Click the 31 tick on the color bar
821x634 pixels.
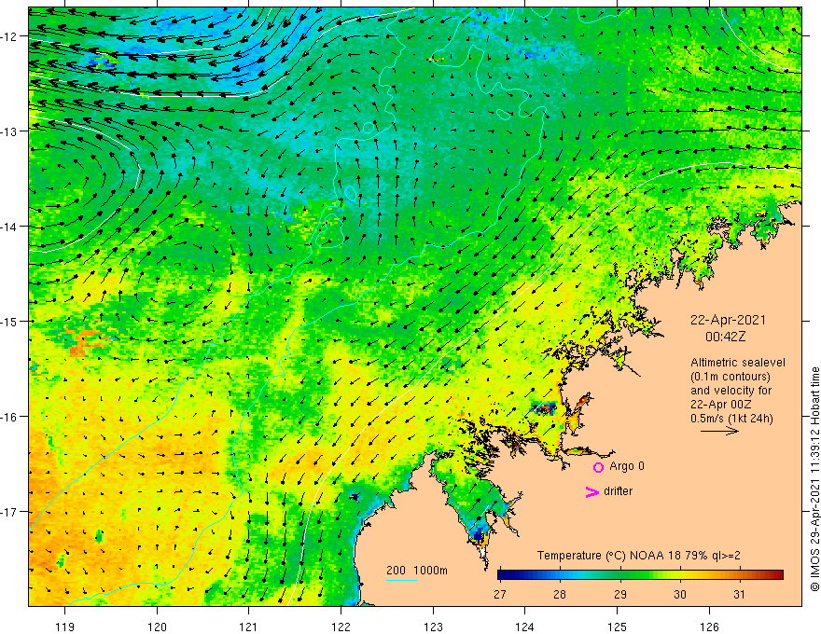tap(739, 594)
